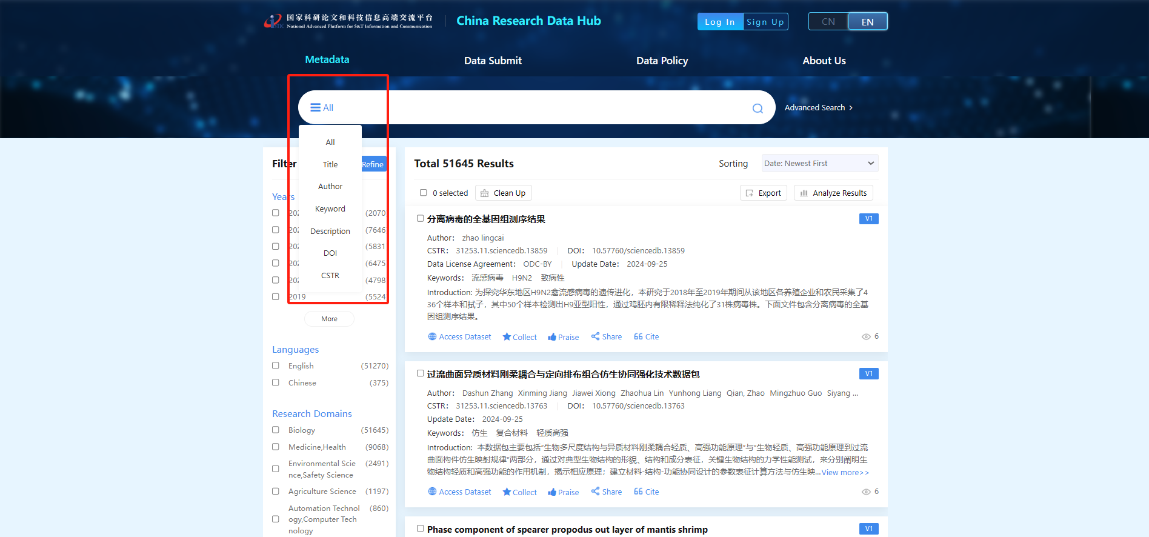The width and height of the screenshot is (1149, 537).
Task: Tick the Medicine,Health domain checkbox
Action: pyautogui.click(x=276, y=447)
